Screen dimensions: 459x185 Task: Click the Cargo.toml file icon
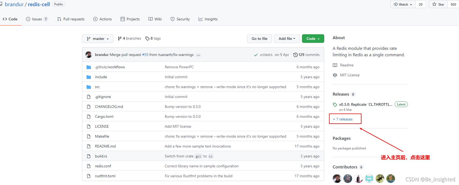tap(89, 117)
